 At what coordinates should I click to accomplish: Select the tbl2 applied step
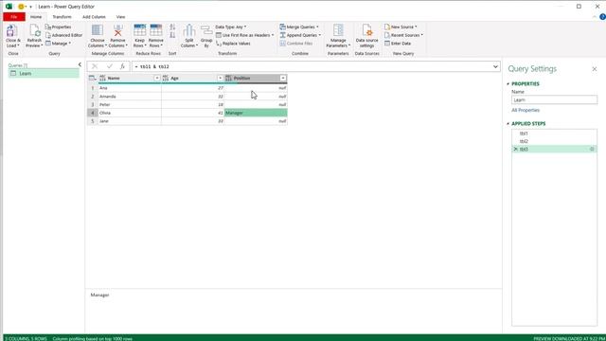554,141
